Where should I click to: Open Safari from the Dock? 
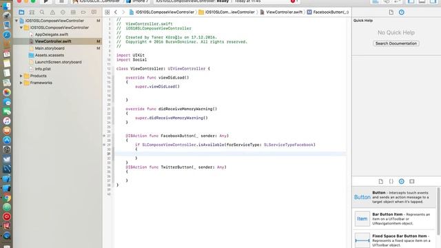point(7,34)
